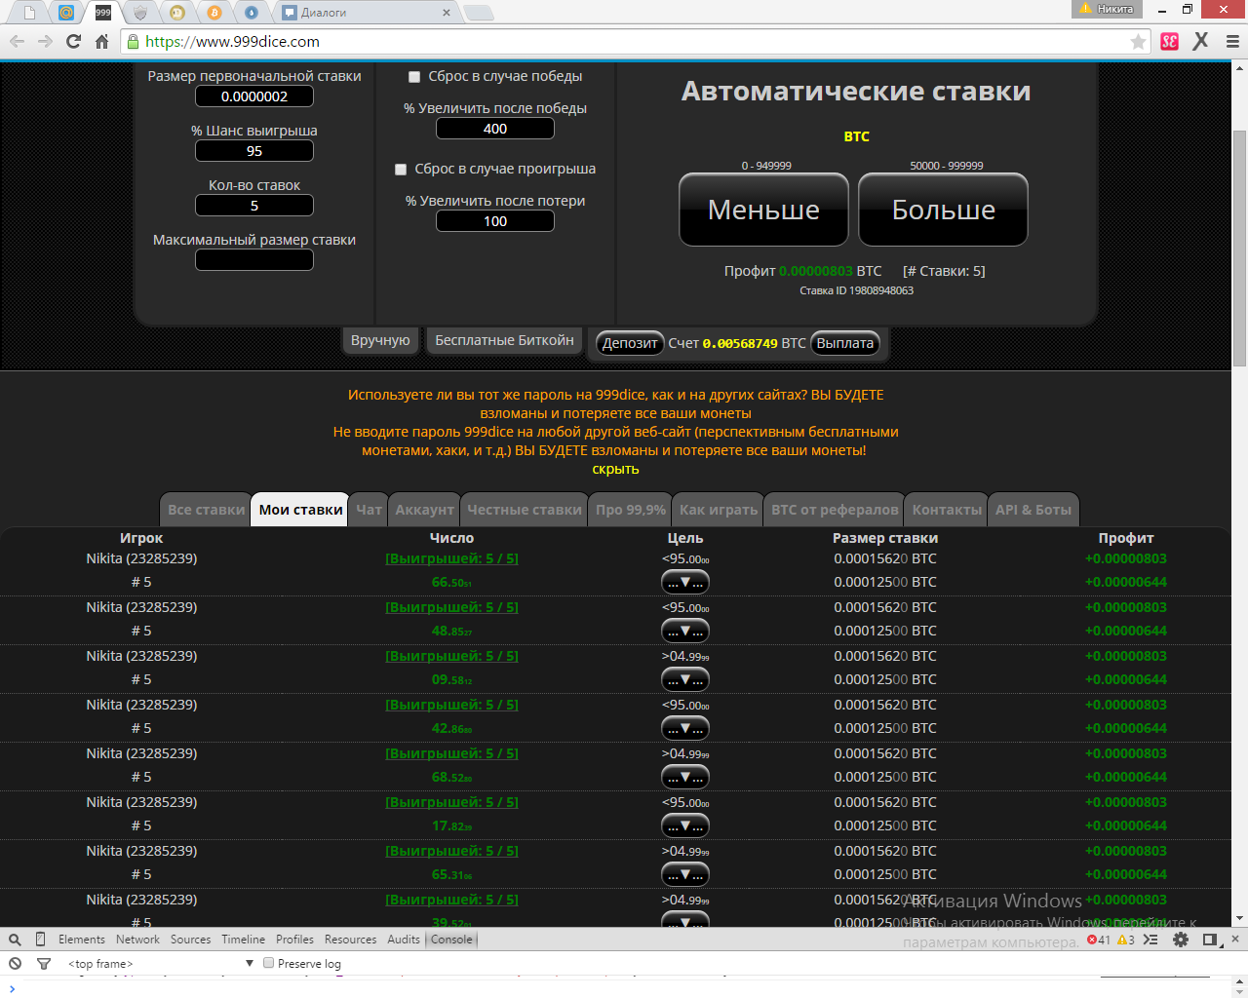Click the Максимальный размер ставки input field
The height and width of the screenshot is (998, 1248).
click(254, 260)
